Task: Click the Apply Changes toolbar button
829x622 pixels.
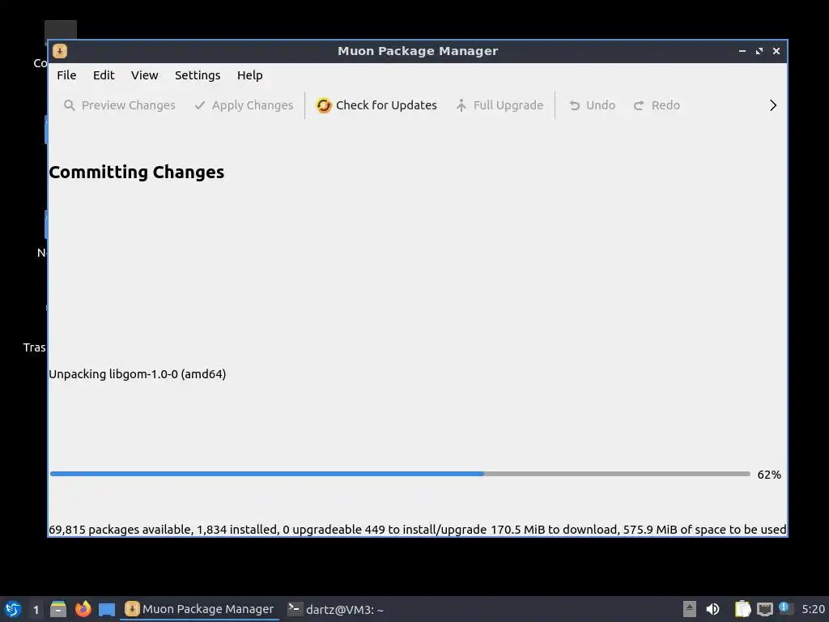Action: pyautogui.click(x=244, y=105)
